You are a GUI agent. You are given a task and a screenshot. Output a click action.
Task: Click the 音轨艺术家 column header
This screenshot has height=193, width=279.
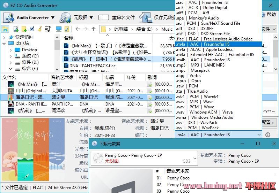pos(62,77)
